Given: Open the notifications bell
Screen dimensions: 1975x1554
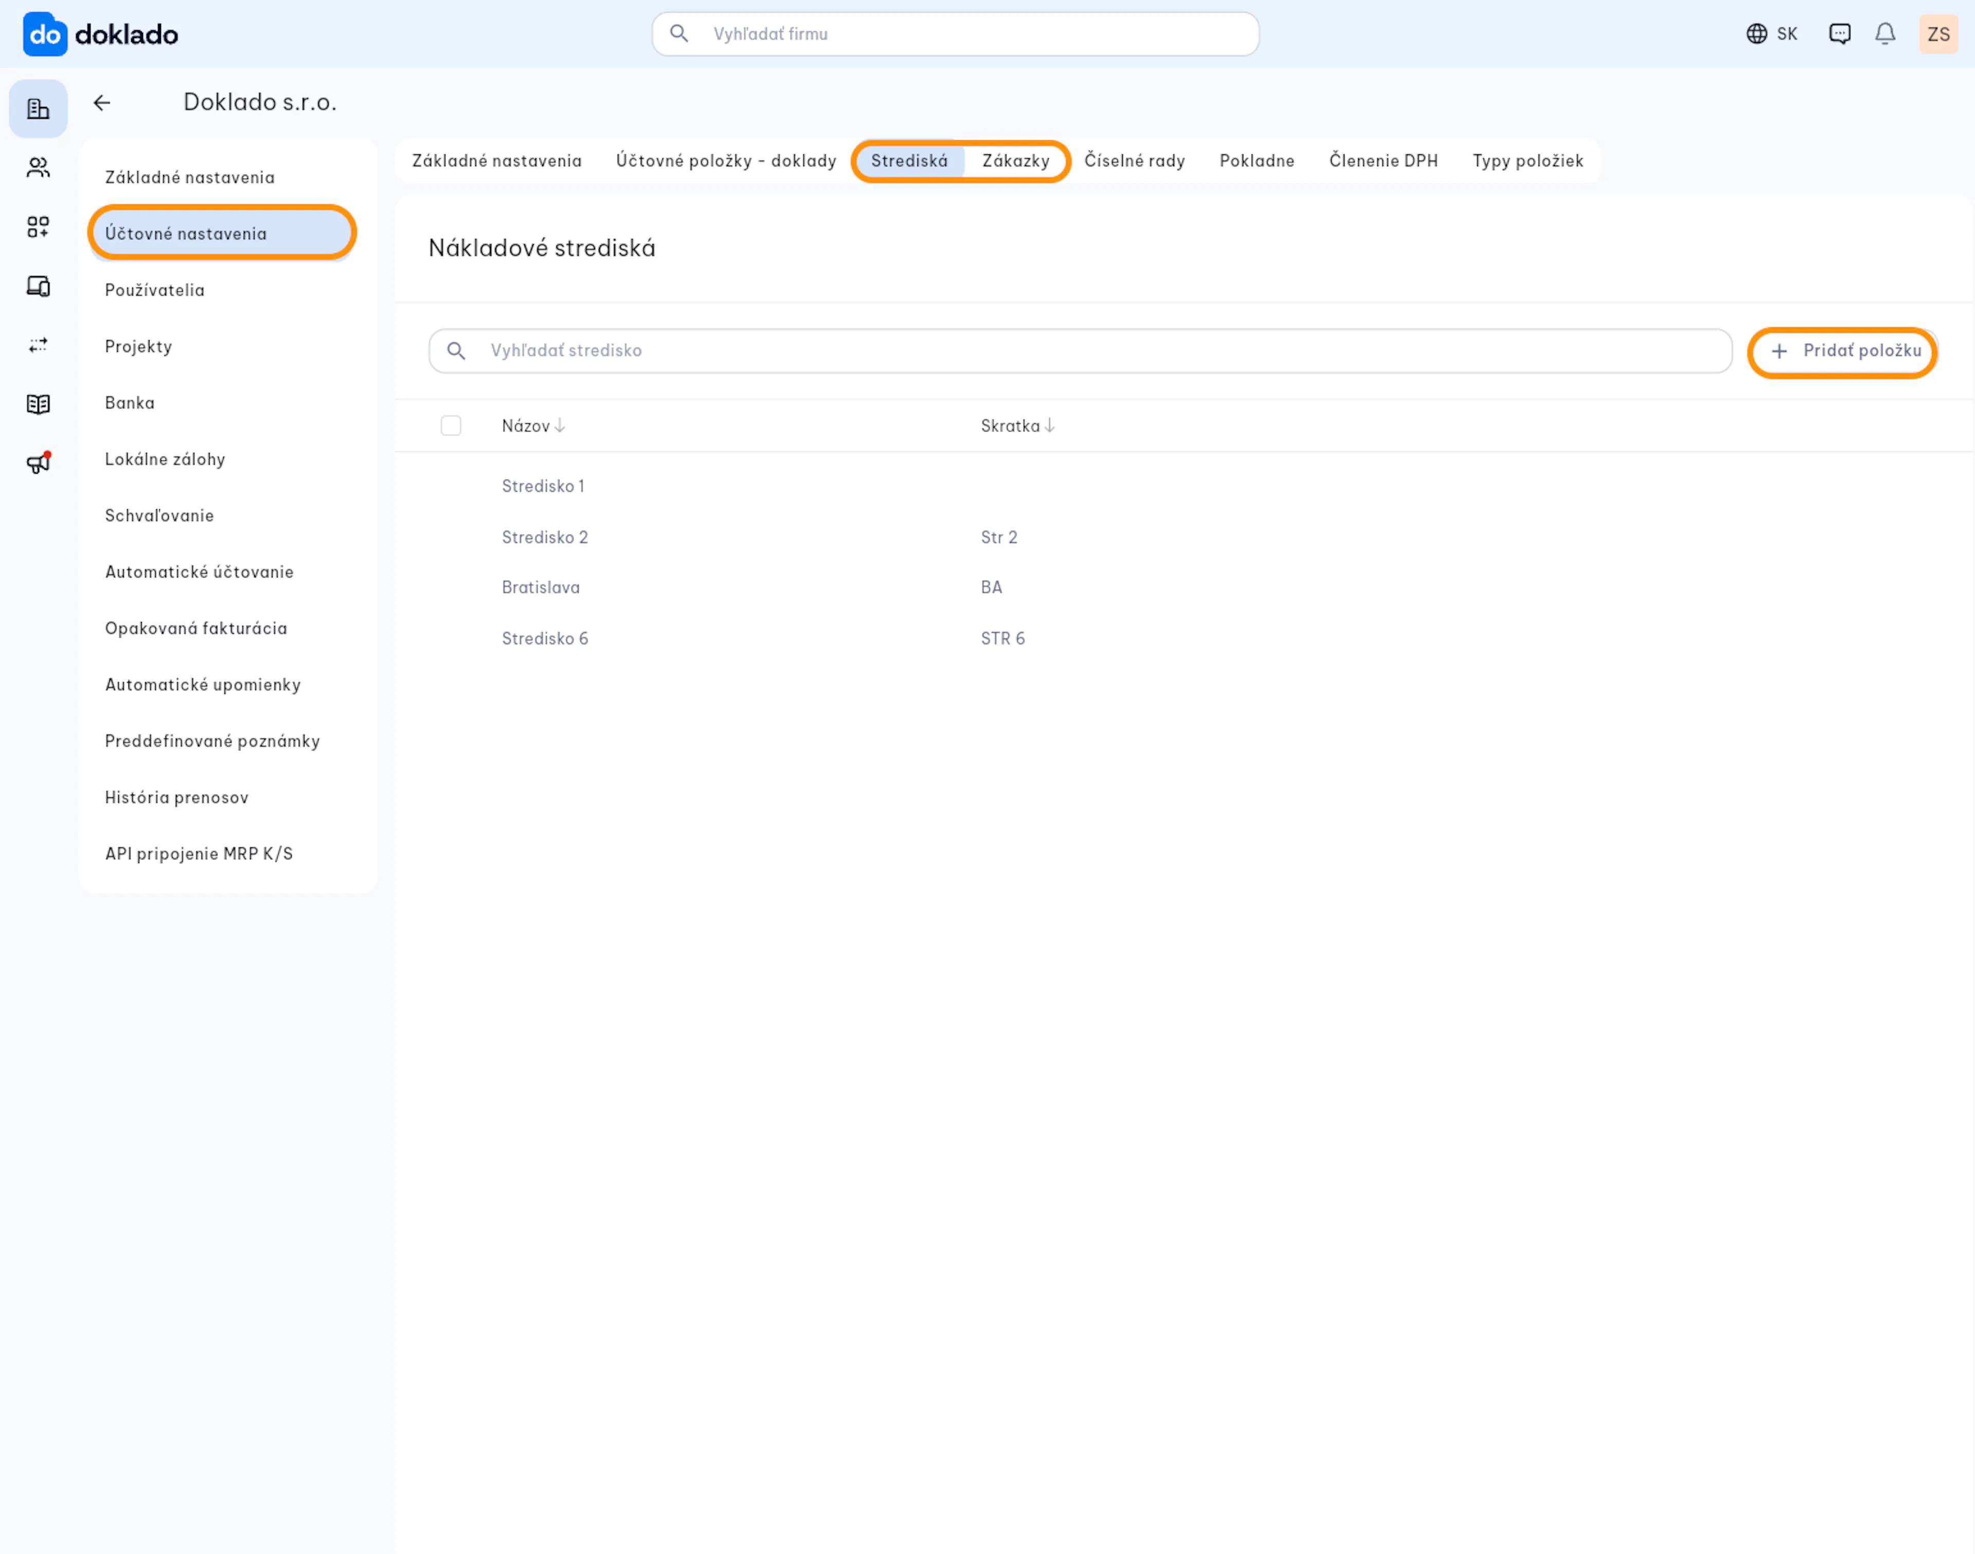Looking at the screenshot, I should (1885, 33).
